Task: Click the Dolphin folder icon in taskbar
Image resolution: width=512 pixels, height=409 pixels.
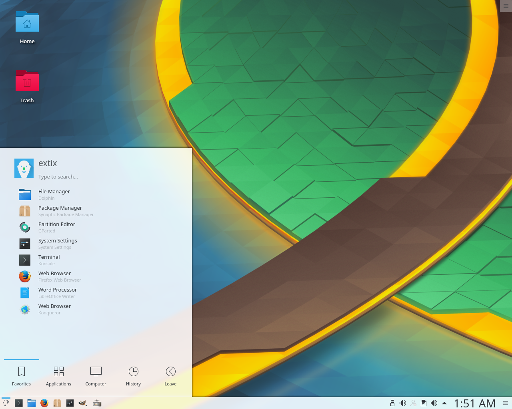Action: tap(32, 403)
